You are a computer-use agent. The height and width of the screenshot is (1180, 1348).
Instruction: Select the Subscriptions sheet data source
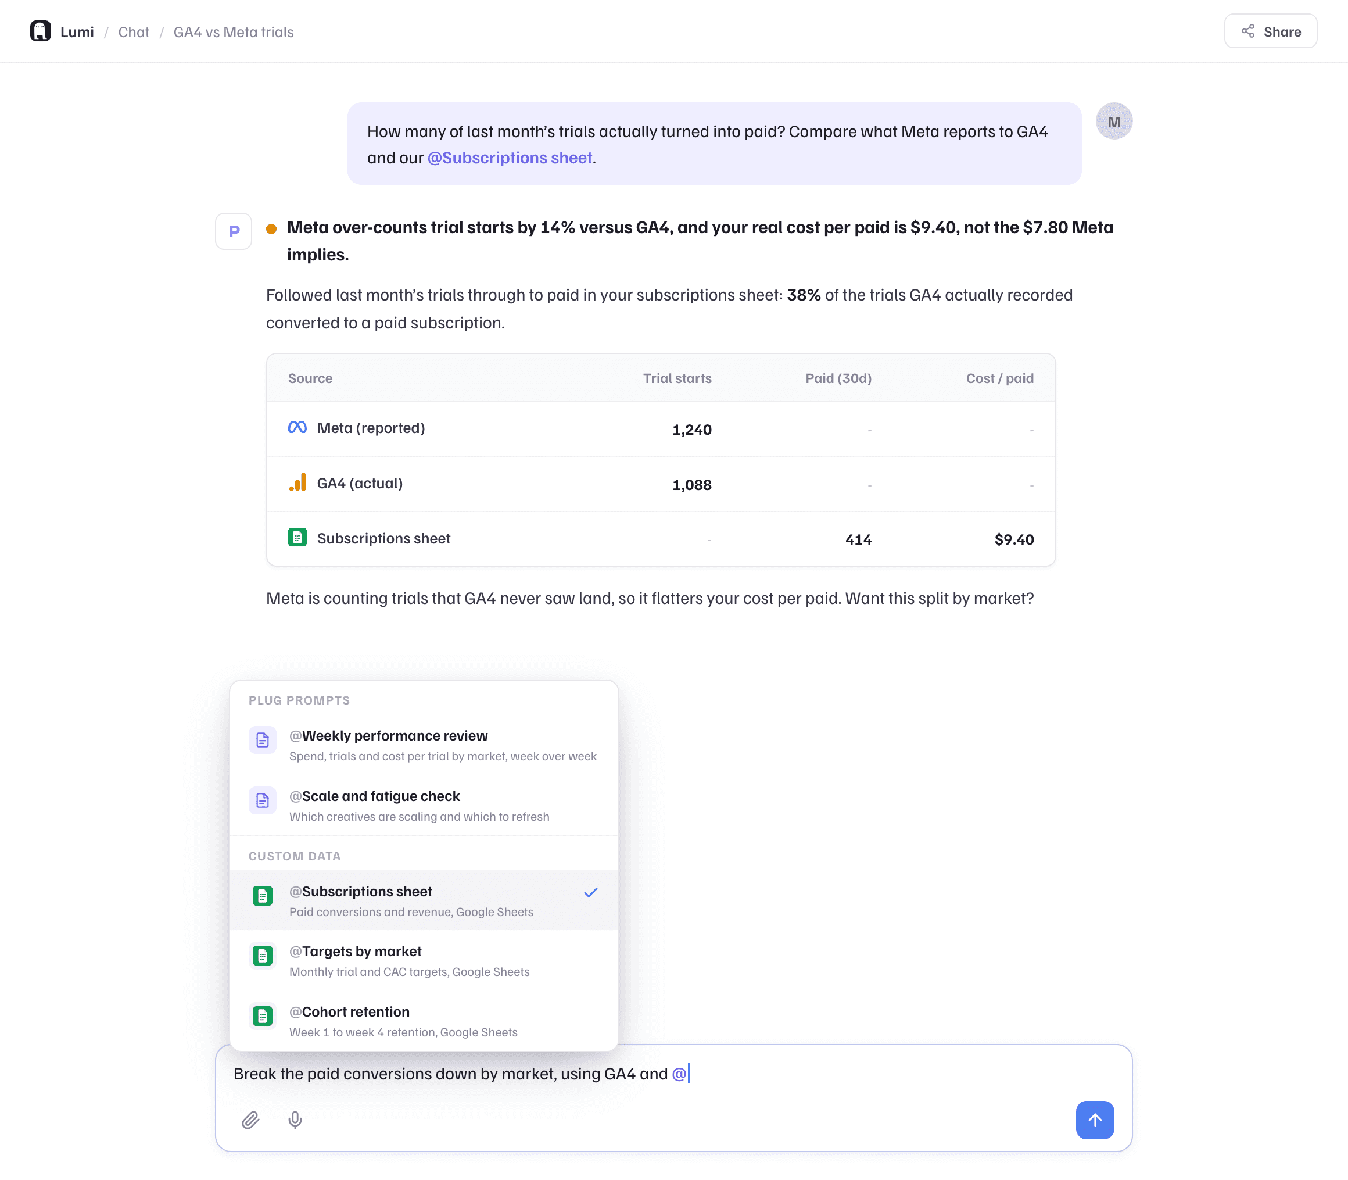coord(424,900)
